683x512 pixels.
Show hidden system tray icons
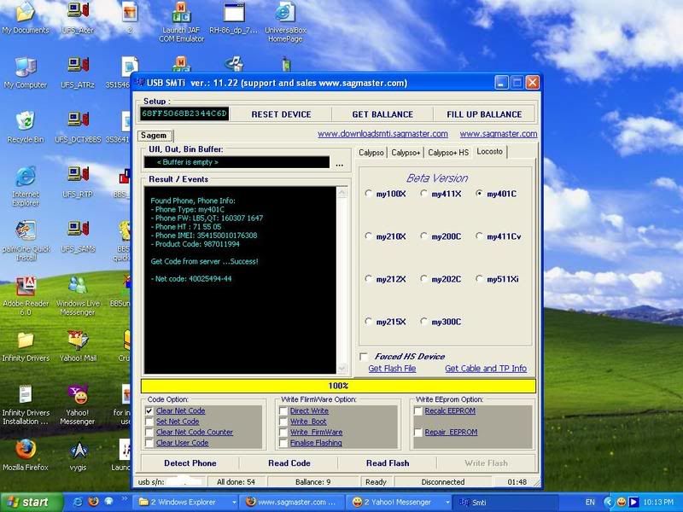pos(608,502)
